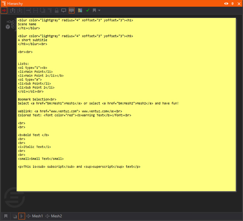Click the bookmark icon in bottom bar
Viewport: 243px width, 221px height.
click(6, 216)
